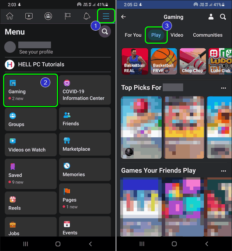Launch the Ludo Club game
Viewport: 232px width, 251px height.
click(x=220, y=61)
